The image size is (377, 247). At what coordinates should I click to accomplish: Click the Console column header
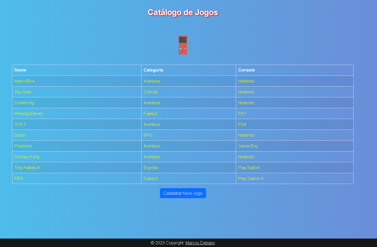pos(246,70)
